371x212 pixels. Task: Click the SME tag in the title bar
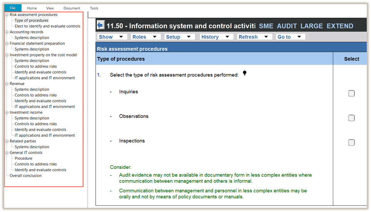pos(266,26)
